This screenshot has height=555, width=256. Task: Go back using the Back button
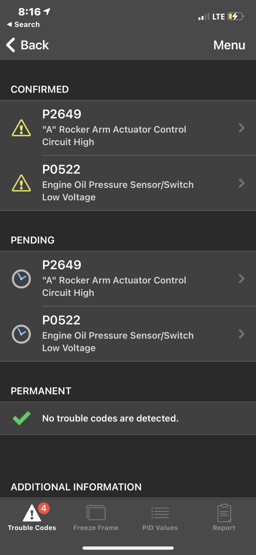[x=28, y=45]
